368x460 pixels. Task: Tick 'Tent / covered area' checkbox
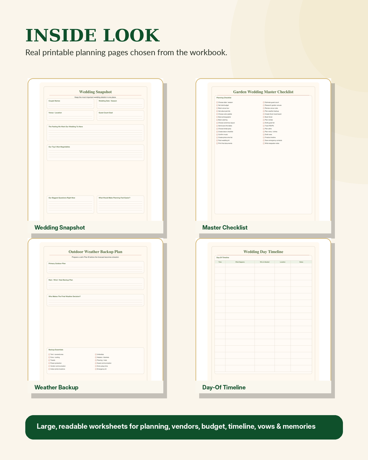click(x=49, y=354)
